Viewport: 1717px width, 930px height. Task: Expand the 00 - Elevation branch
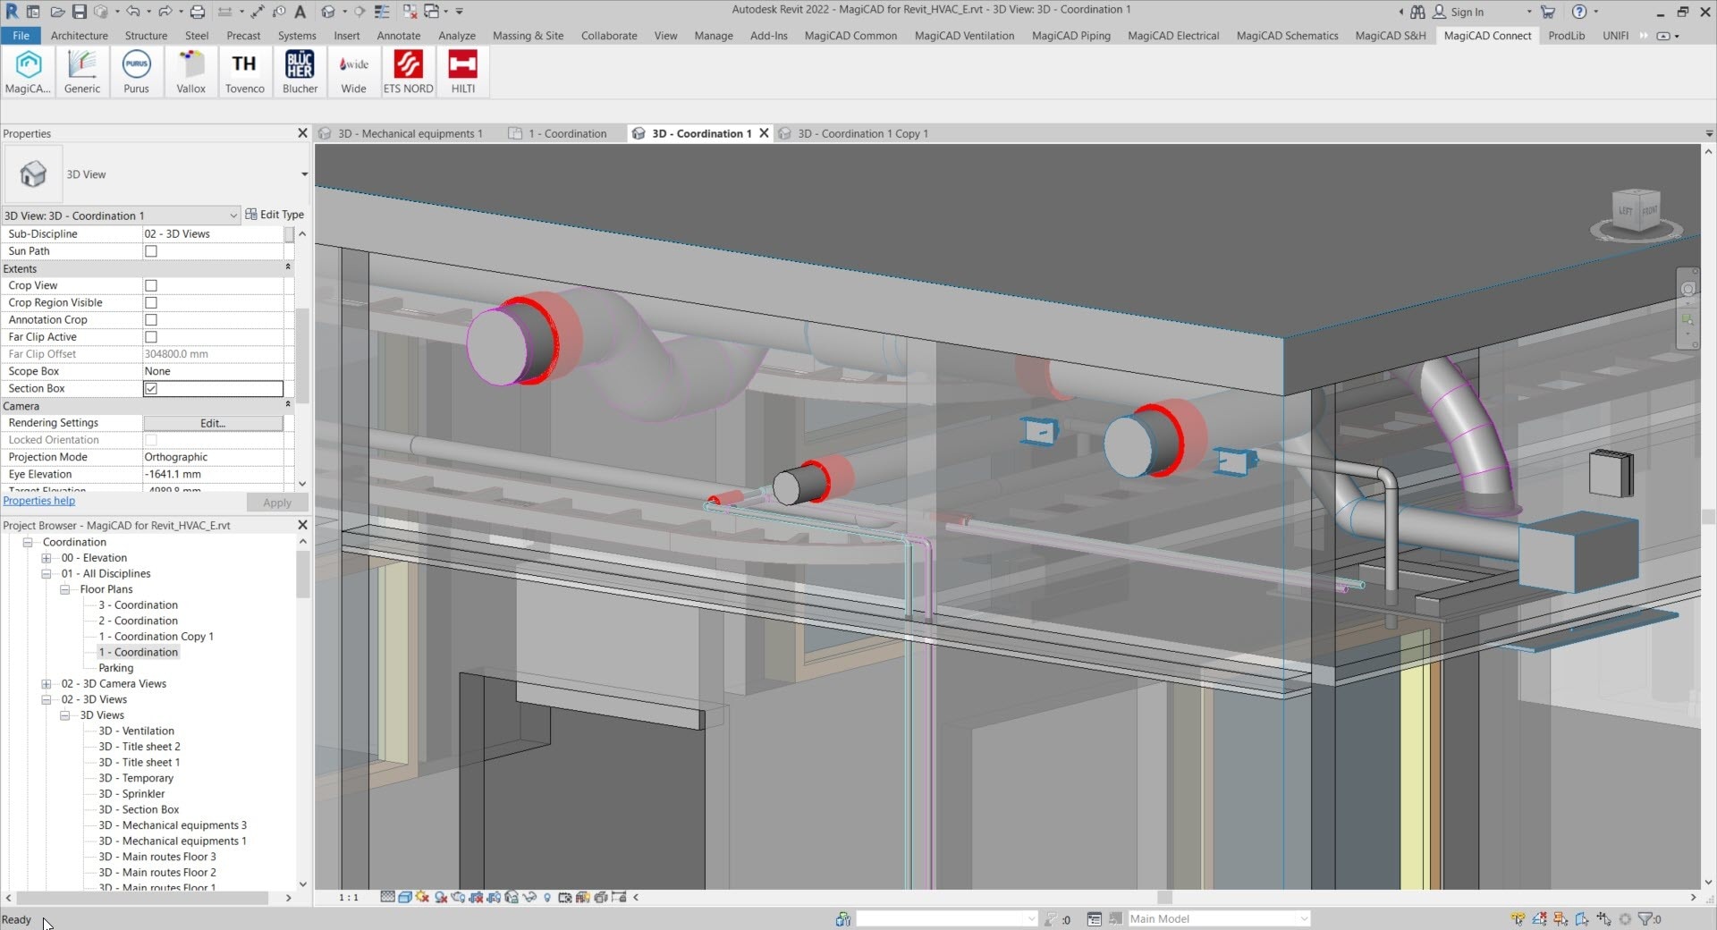tap(47, 557)
